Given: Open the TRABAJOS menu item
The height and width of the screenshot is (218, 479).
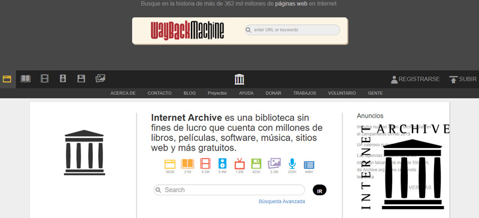Looking at the screenshot, I should pos(305,93).
